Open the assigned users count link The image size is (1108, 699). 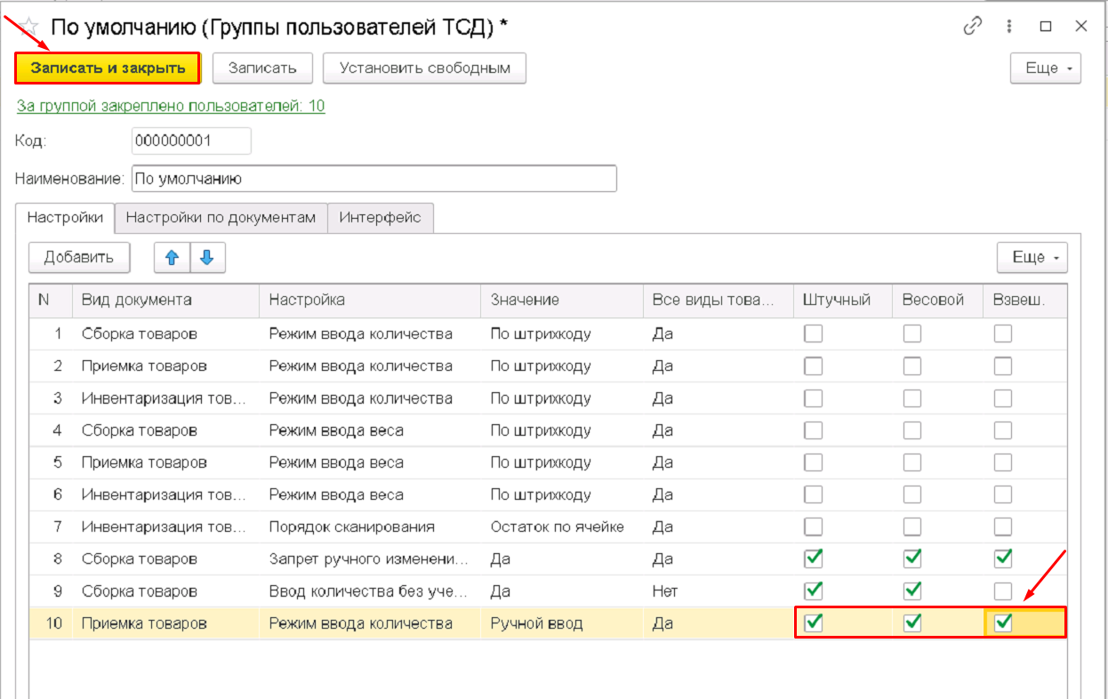click(171, 106)
